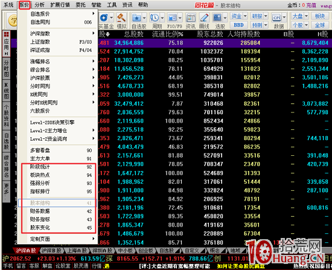332x270 pixels.
Task: Expand the 研报 dropdown arrow
Action: click(x=266, y=16)
